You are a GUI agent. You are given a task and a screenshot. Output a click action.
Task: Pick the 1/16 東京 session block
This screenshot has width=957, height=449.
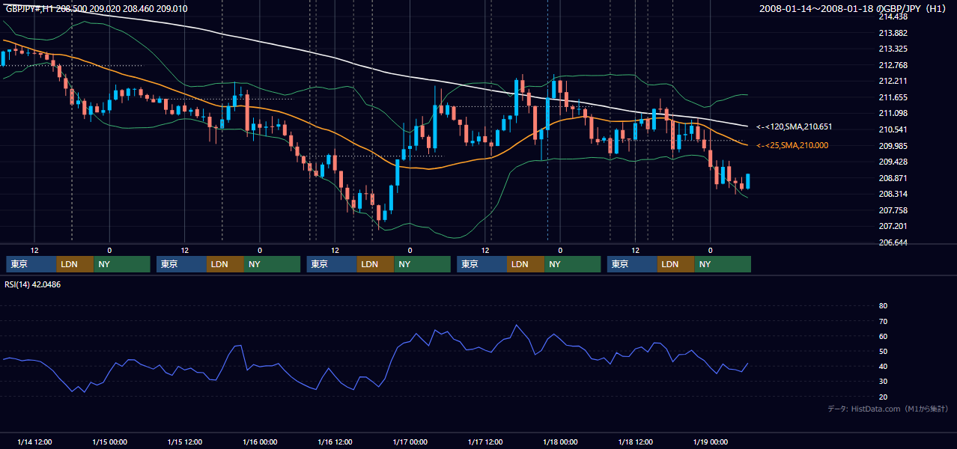point(332,264)
